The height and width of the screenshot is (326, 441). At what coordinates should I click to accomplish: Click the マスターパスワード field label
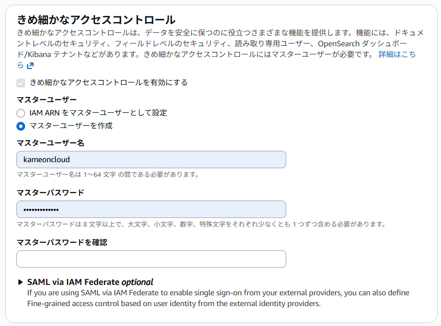coord(50,193)
